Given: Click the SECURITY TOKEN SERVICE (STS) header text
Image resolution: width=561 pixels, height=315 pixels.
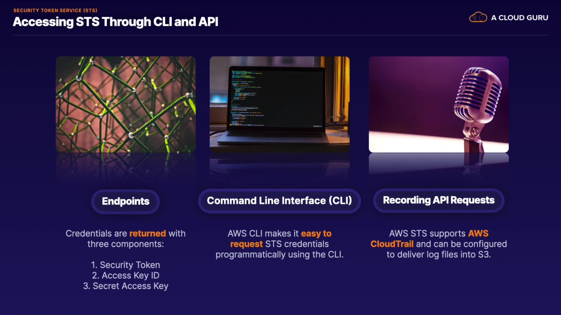Looking at the screenshot, I should click(55, 10).
